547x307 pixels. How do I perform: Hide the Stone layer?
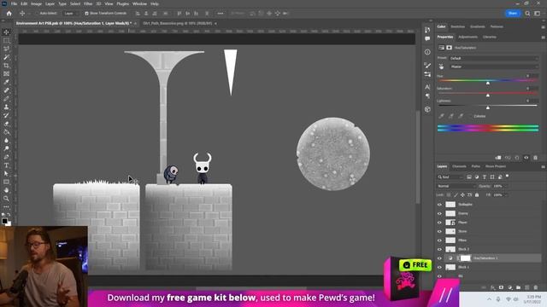[439, 231]
